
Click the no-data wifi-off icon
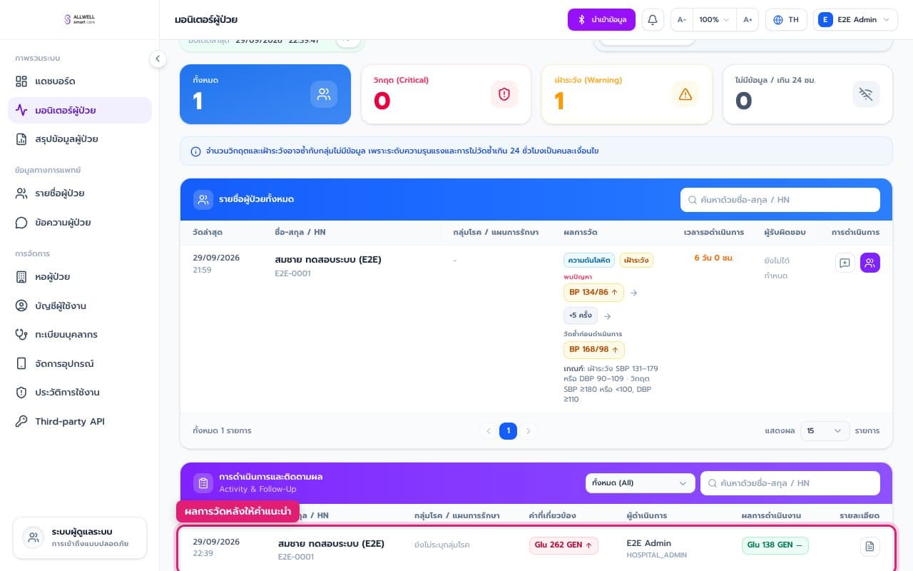[867, 94]
